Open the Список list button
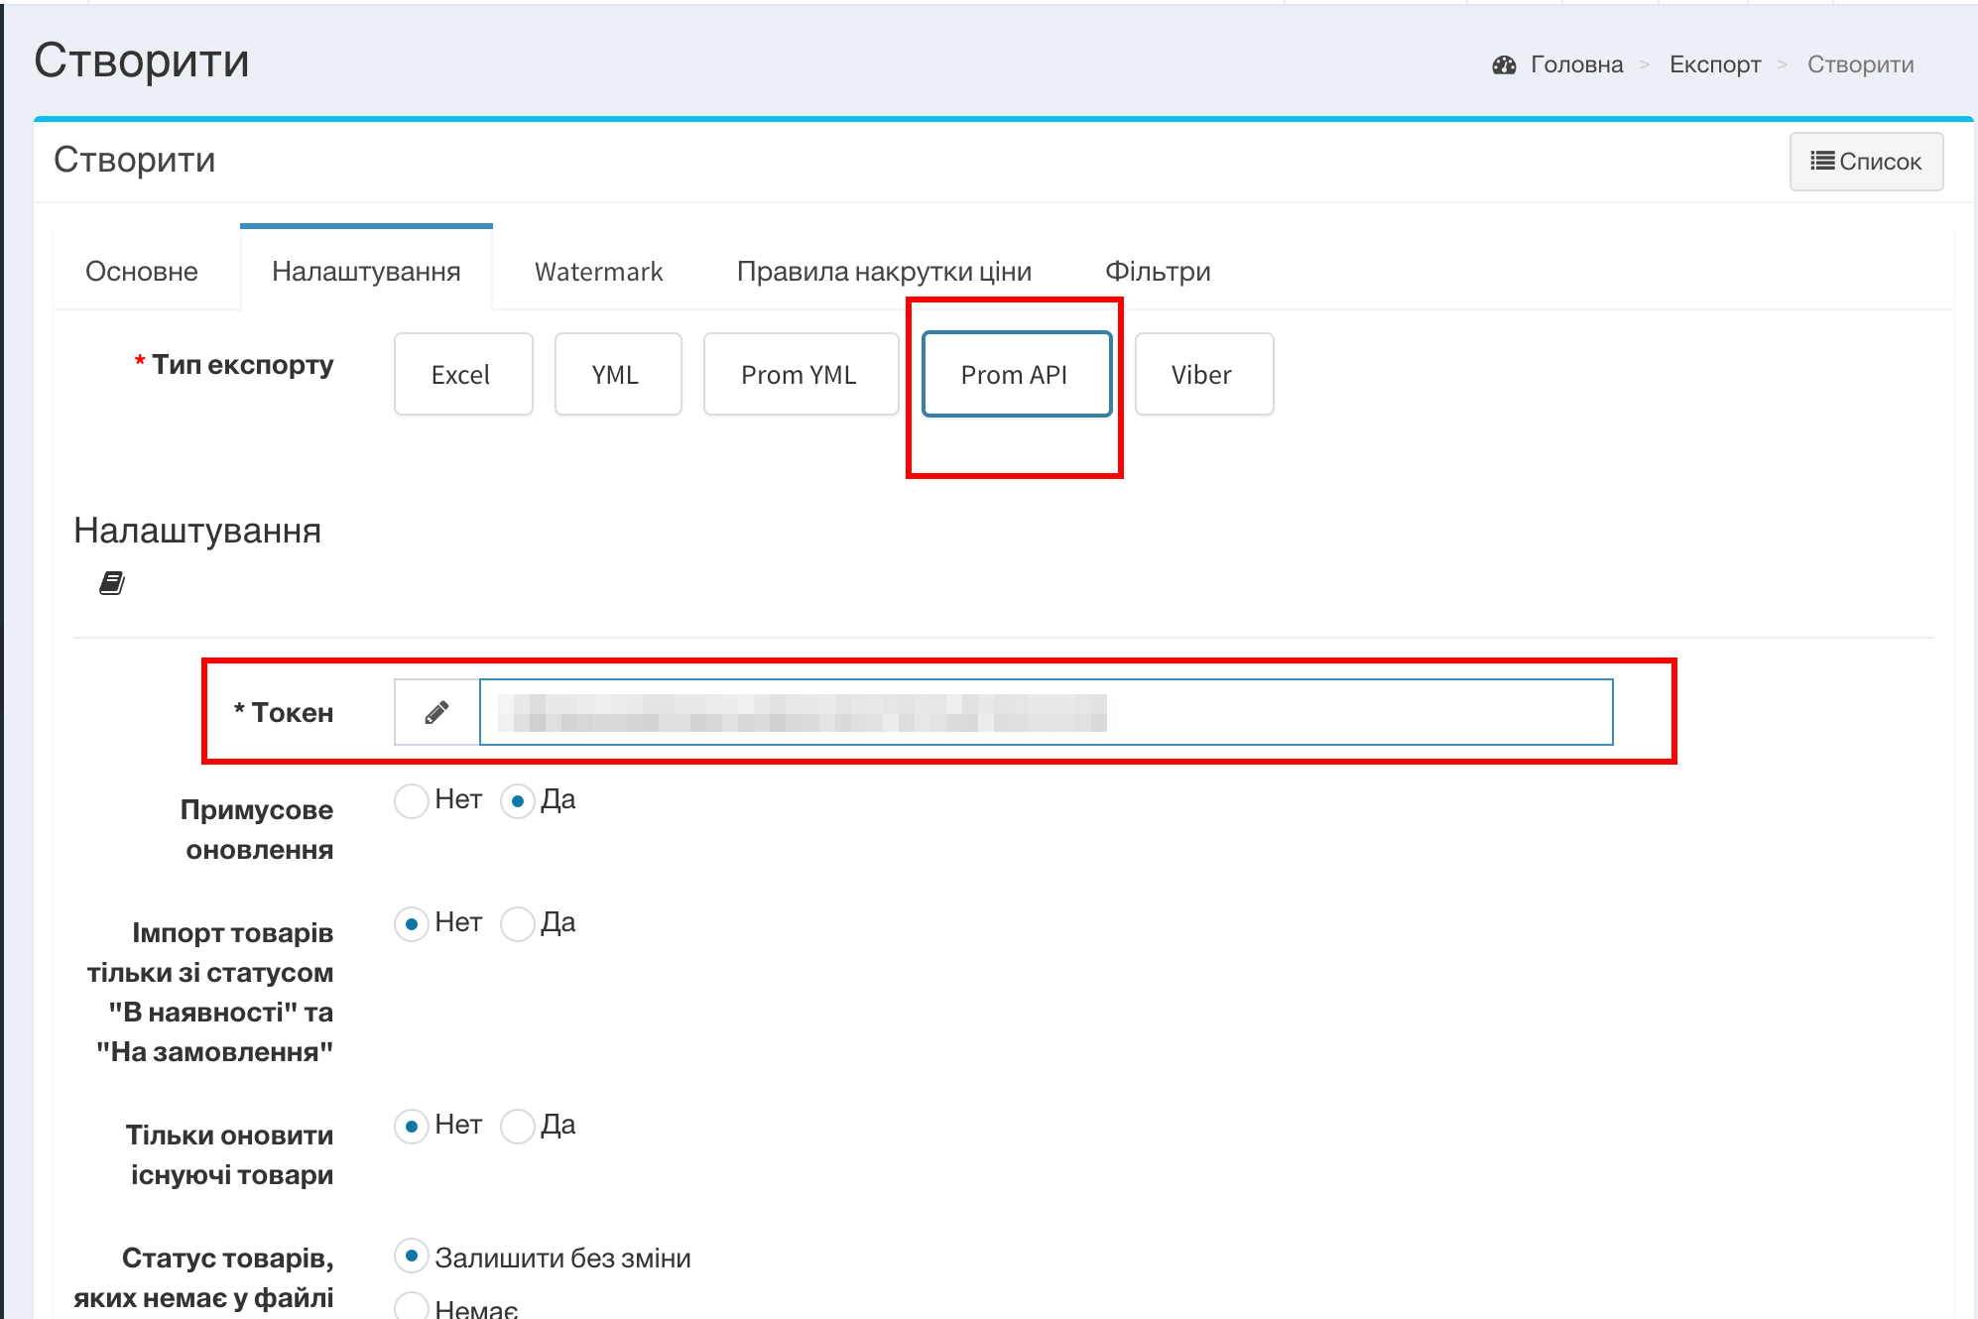This screenshot has height=1319, width=1978. pyautogui.click(x=1866, y=162)
